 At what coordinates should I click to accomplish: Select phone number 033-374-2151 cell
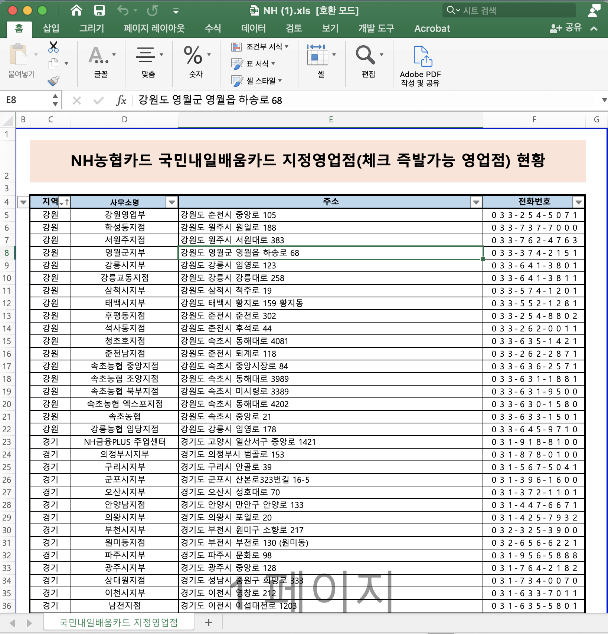coord(534,253)
